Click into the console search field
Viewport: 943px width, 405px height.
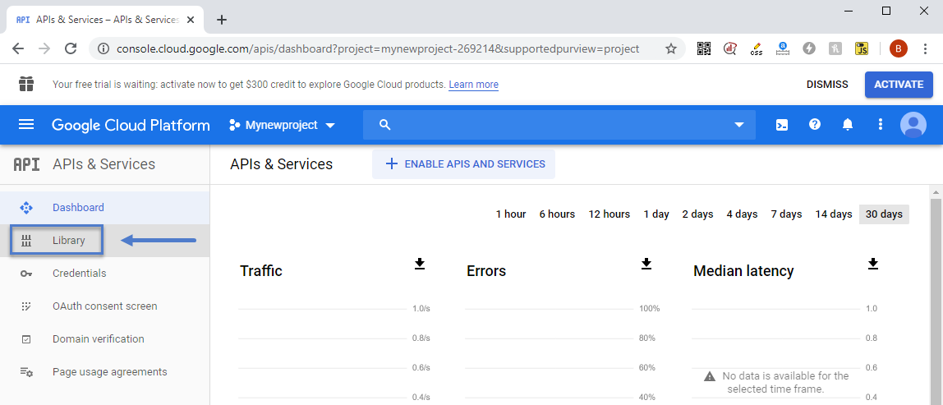point(559,125)
